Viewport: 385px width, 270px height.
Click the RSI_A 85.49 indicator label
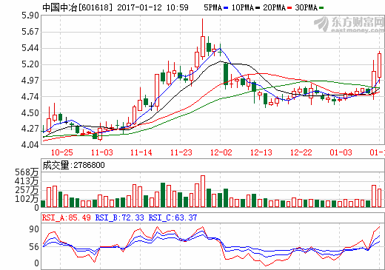(67, 217)
